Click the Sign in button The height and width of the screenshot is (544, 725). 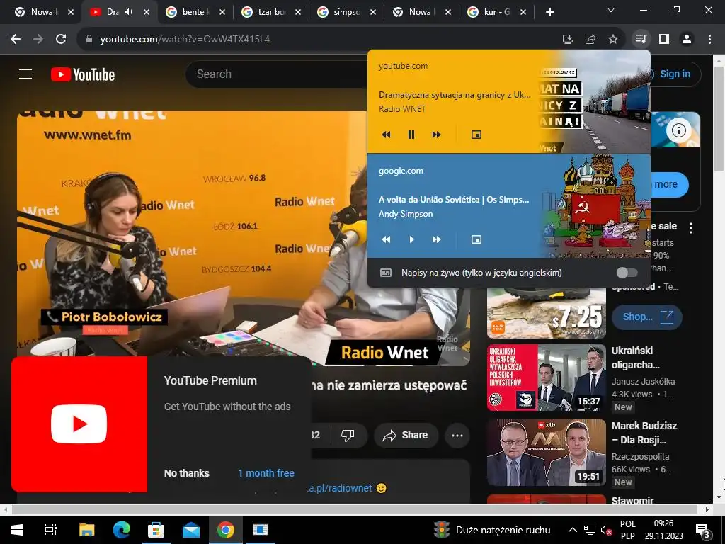coord(675,74)
